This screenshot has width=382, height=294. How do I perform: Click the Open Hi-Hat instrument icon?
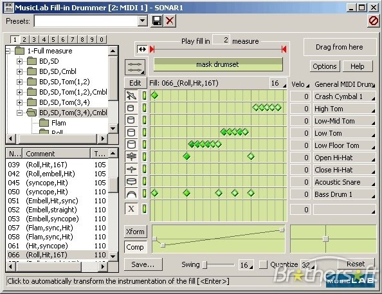coord(131,156)
